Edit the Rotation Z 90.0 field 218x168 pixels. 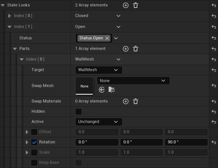click(186, 142)
